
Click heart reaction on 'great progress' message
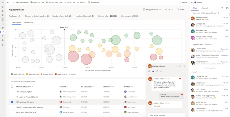click(180, 79)
